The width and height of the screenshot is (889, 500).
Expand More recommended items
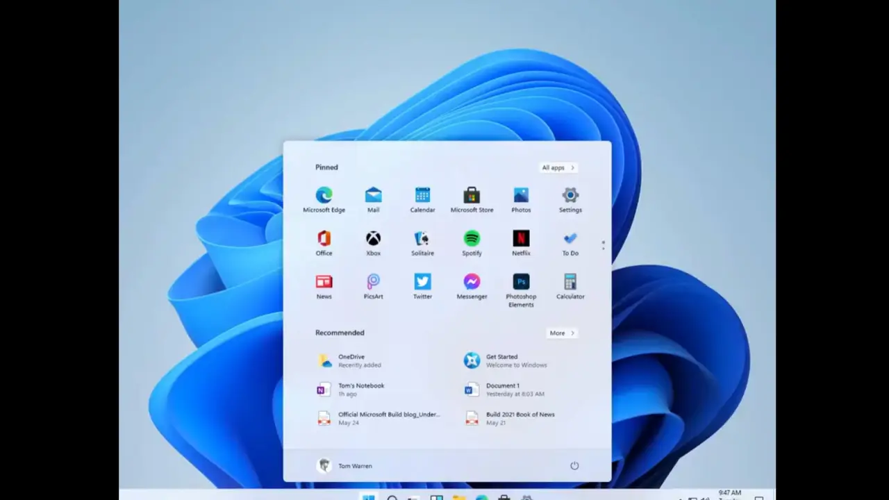pos(562,333)
